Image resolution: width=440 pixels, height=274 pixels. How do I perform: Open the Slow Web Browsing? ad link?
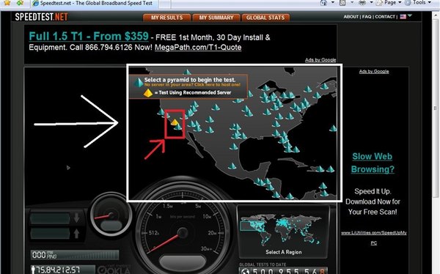373,163
